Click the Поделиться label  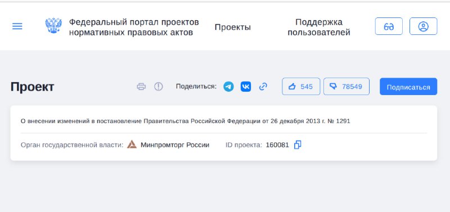pyautogui.click(x=196, y=87)
